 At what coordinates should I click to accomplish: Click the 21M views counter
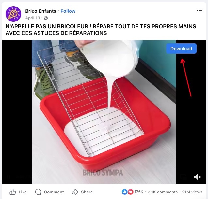[x=192, y=192]
